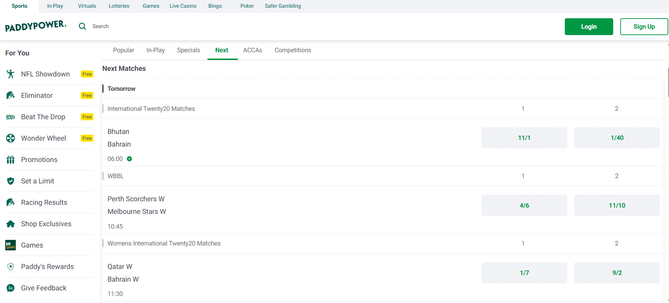Click the Login button
The height and width of the screenshot is (303, 669).
589,27
